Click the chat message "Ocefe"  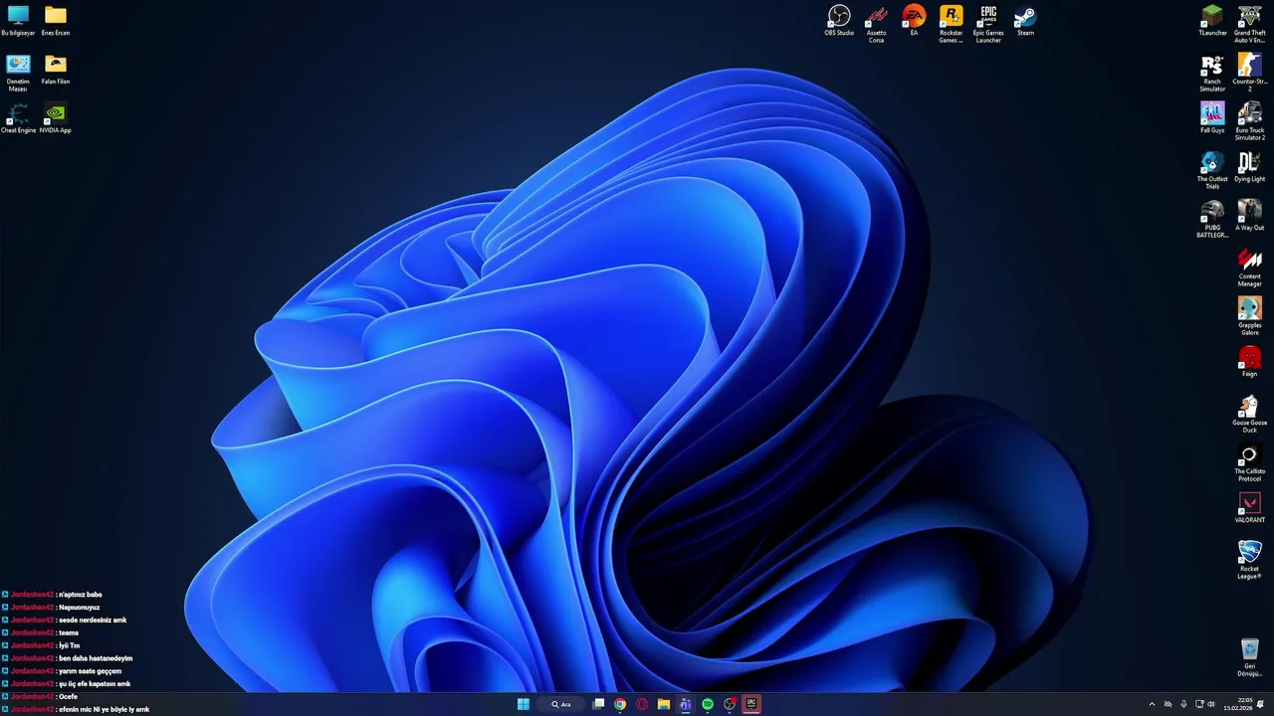pyautogui.click(x=68, y=697)
